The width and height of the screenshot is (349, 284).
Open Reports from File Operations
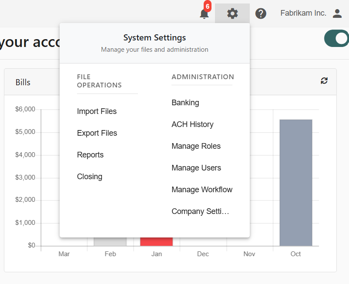click(90, 155)
